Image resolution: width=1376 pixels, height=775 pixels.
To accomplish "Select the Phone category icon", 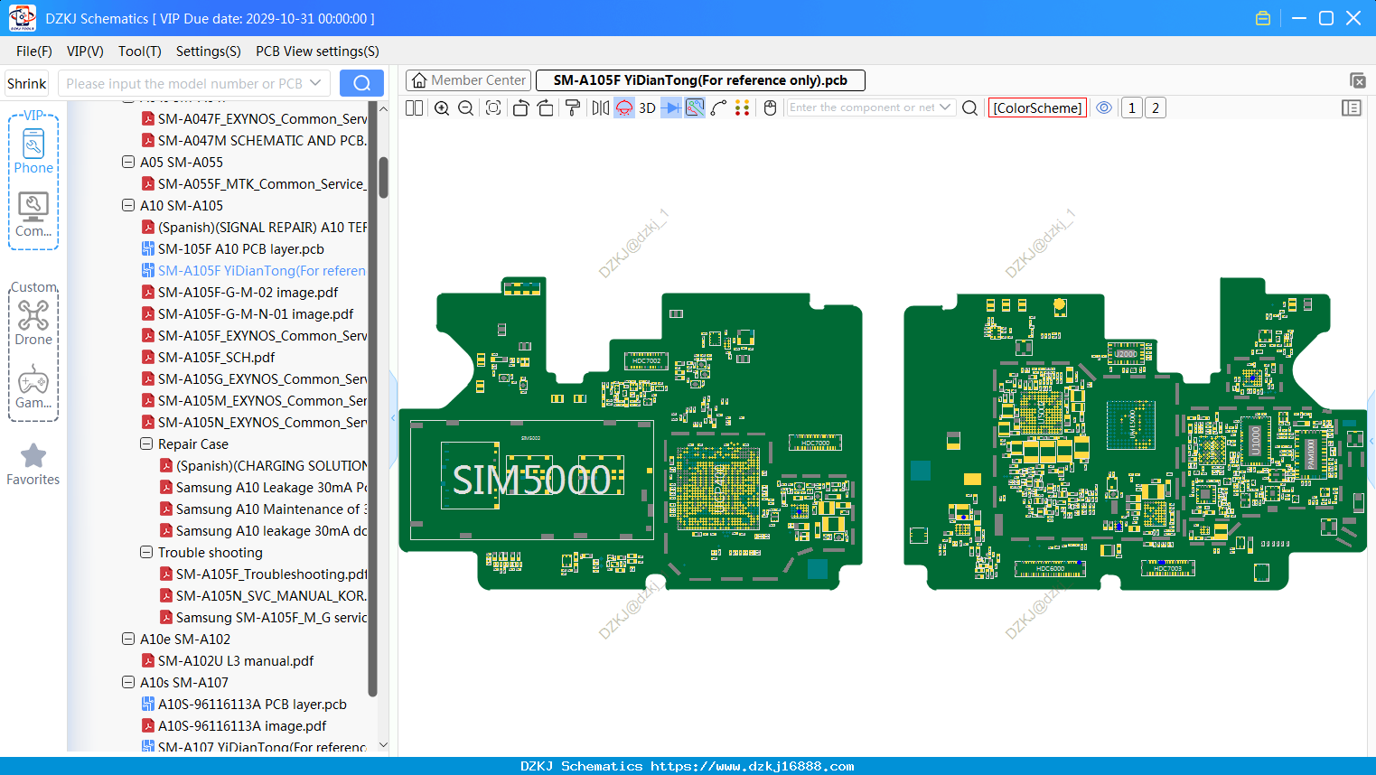I will (33, 151).
